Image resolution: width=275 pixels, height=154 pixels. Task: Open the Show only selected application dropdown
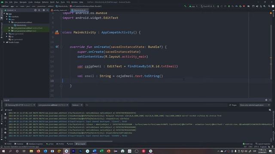tap(254, 105)
